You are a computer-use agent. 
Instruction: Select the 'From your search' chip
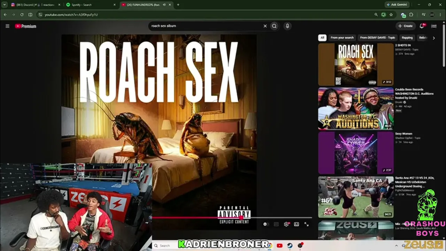pyautogui.click(x=342, y=38)
